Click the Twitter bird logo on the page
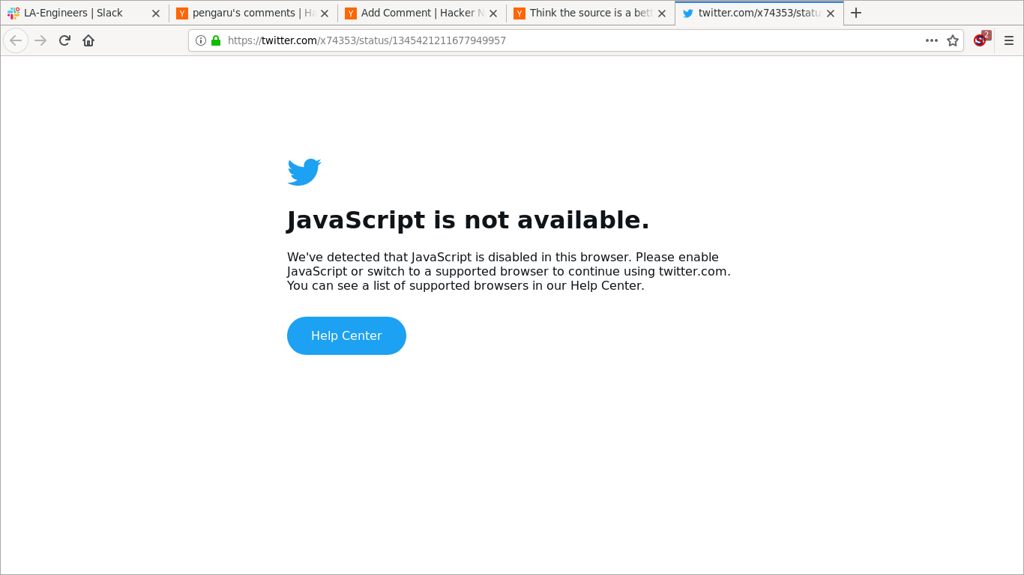 [x=304, y=172]
